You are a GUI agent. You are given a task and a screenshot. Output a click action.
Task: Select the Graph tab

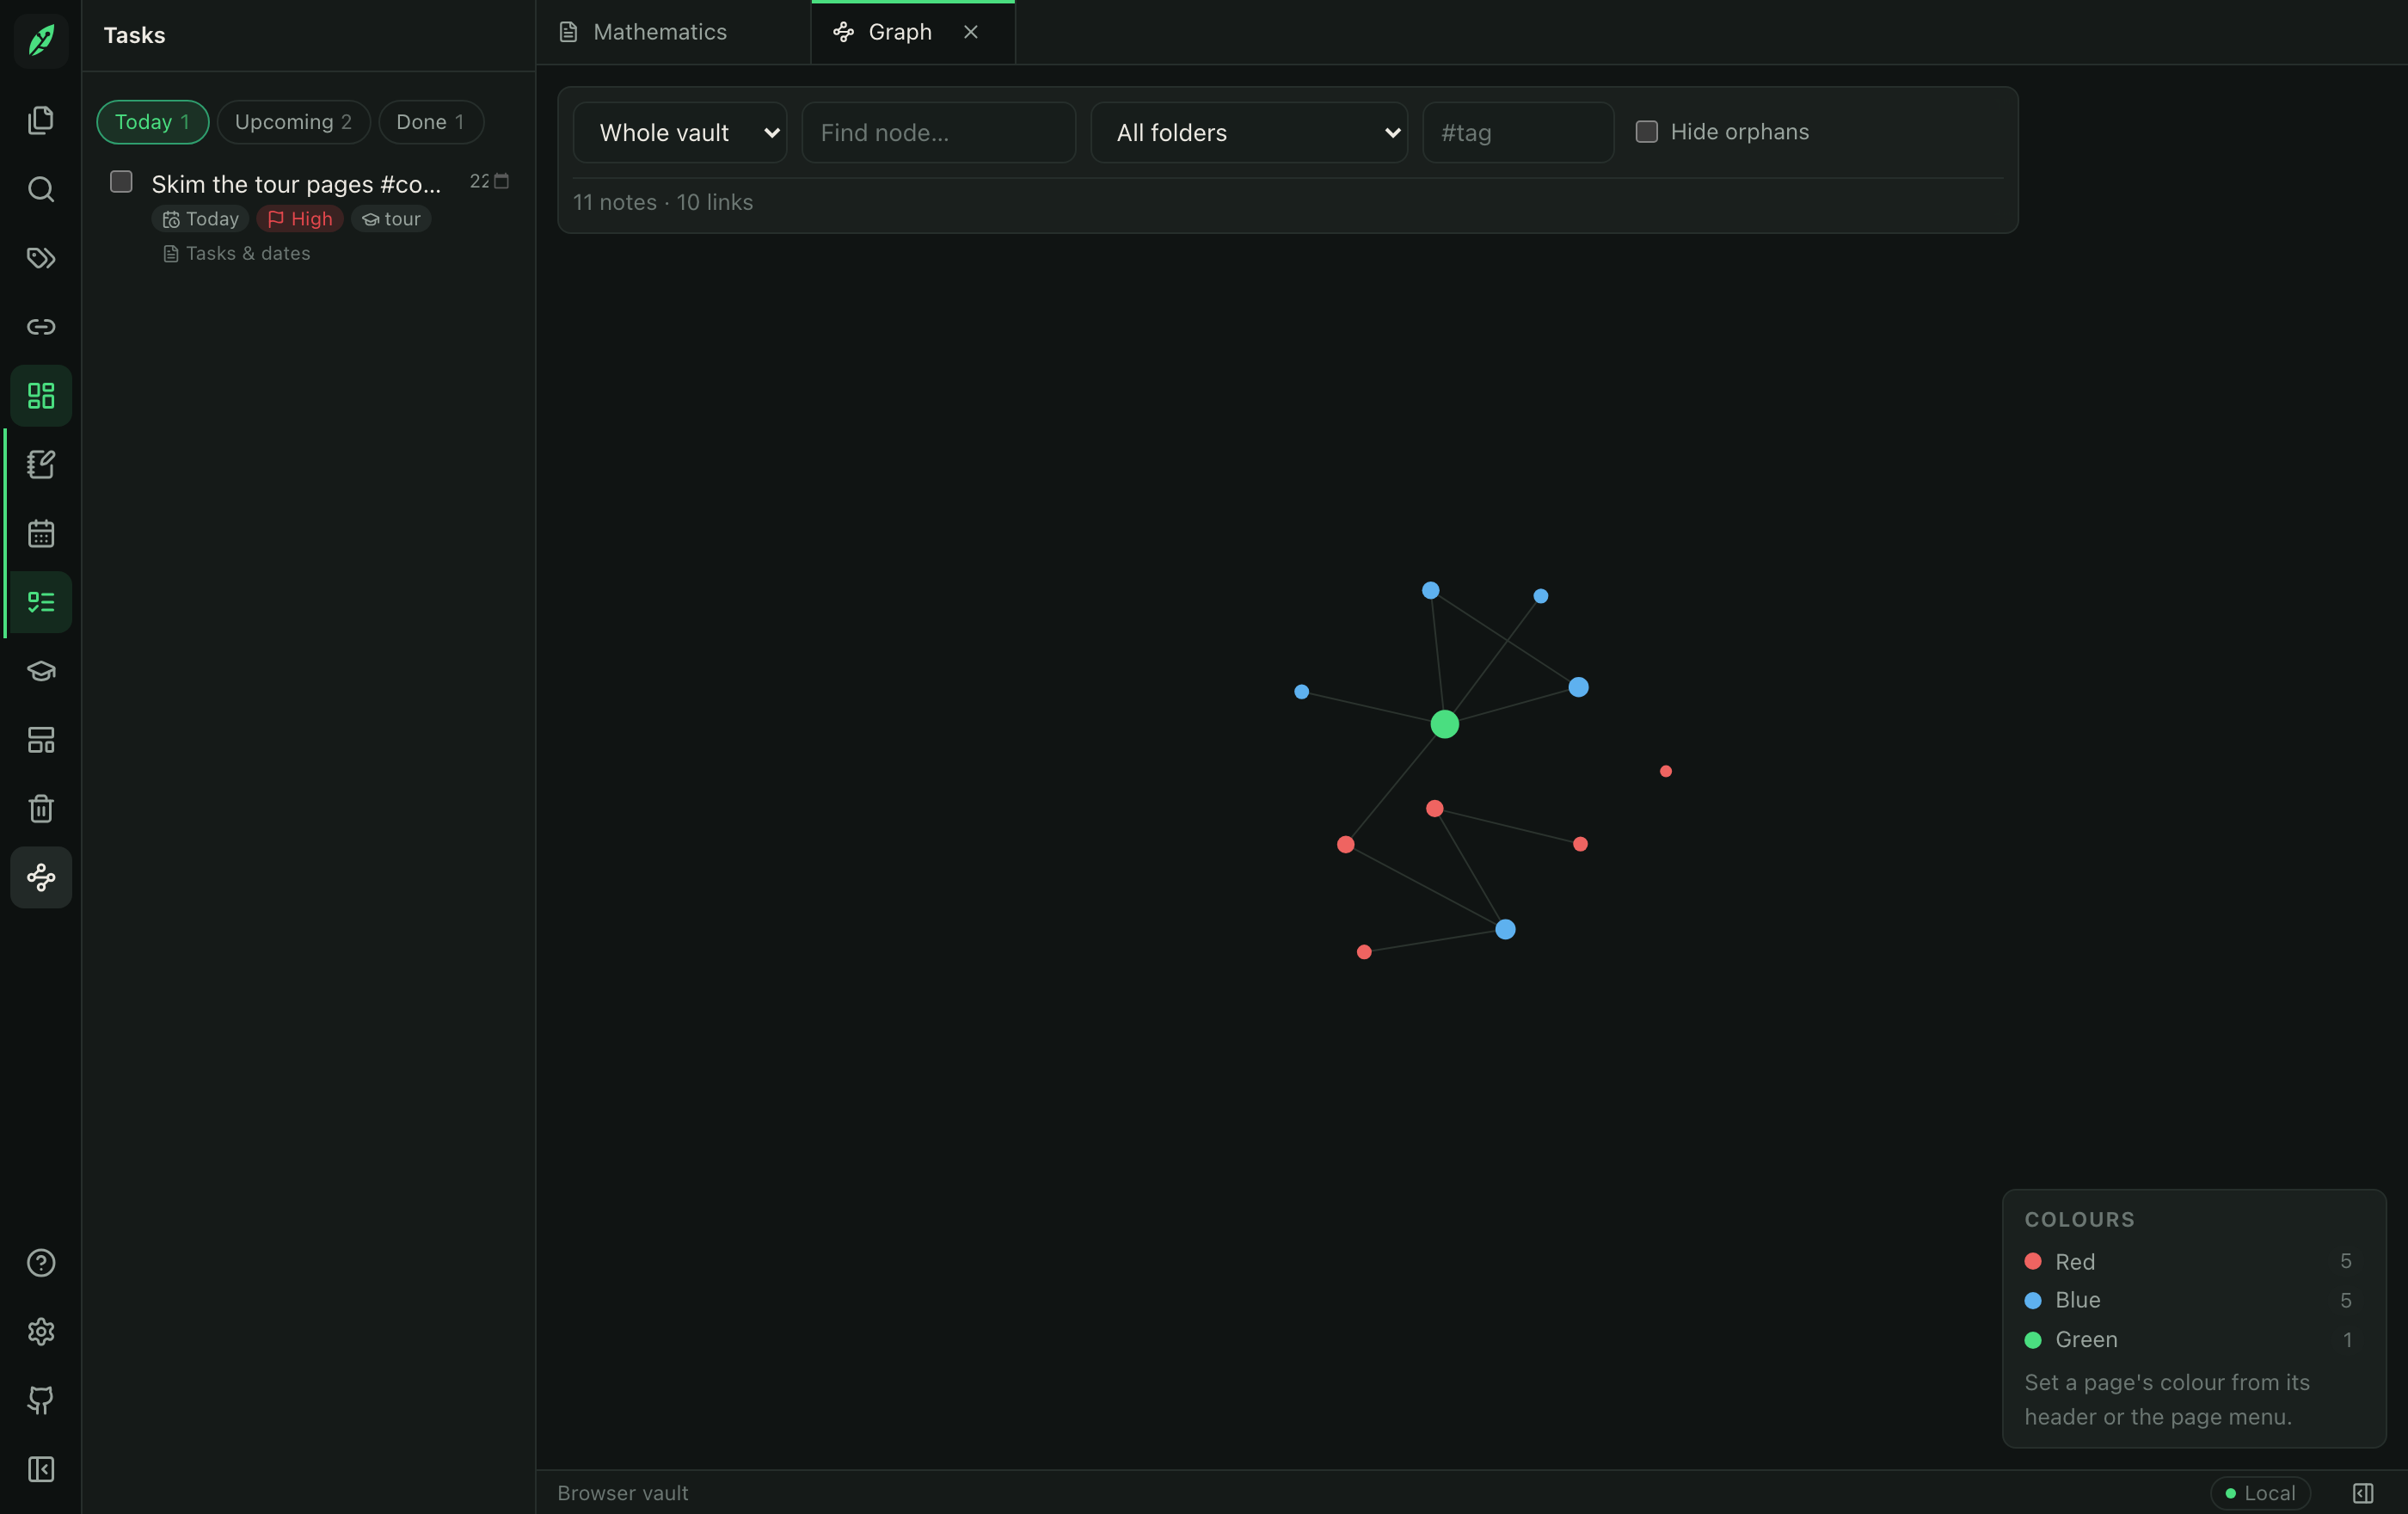[x=900, y=32]
